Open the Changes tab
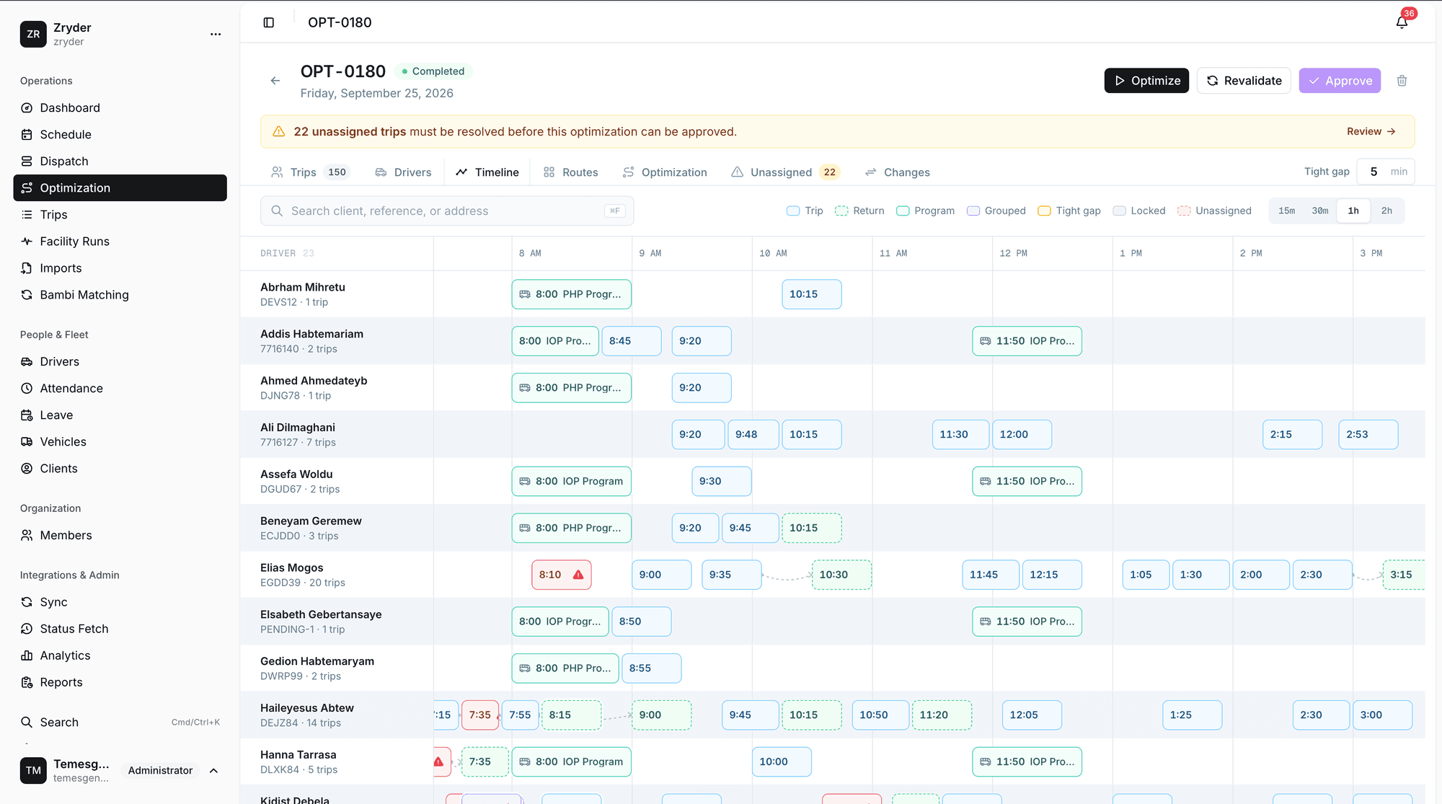The width and height of the screenshot is (1442, 804). point(897,172)
